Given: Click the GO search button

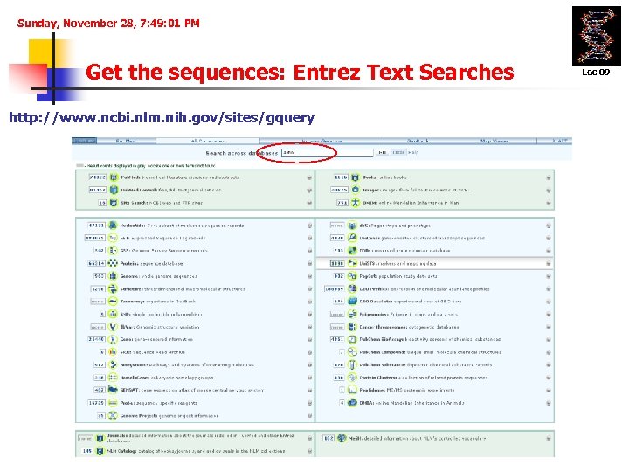Looking at the screenshot, I should point(383,152).
